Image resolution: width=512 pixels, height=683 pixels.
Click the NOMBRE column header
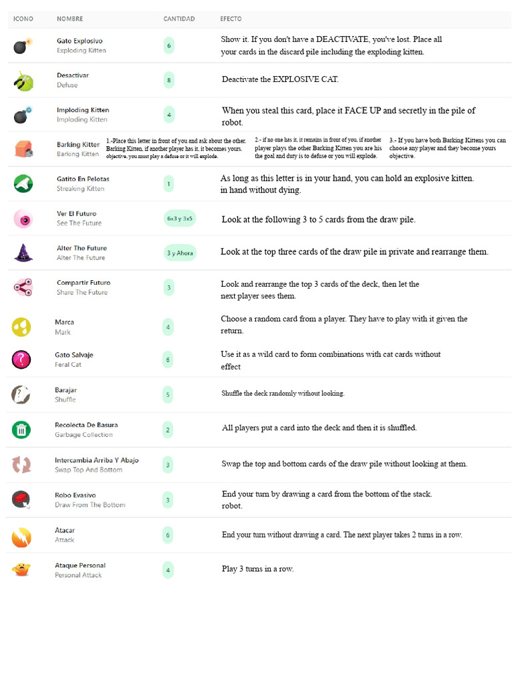pyautogui.click(x=70, y=19)
